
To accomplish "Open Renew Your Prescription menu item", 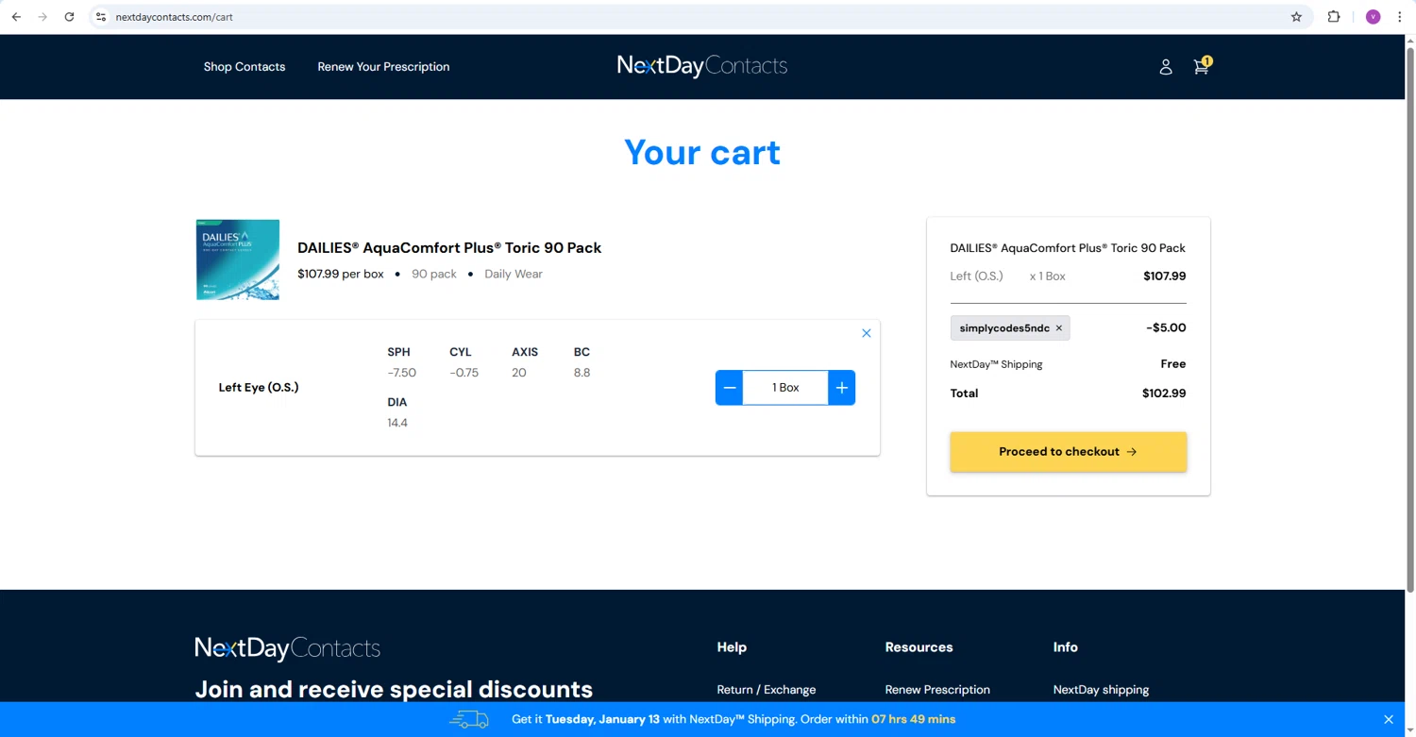I will coord(383,67).
